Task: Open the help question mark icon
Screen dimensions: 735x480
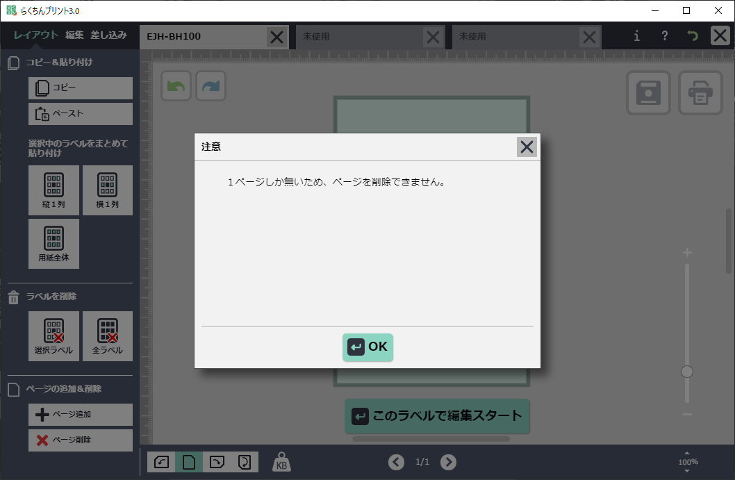Action: tap(665, 35)
